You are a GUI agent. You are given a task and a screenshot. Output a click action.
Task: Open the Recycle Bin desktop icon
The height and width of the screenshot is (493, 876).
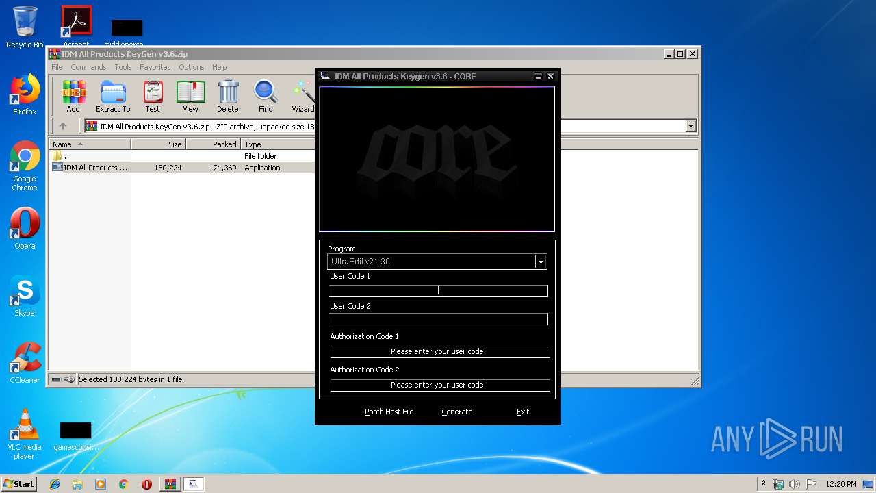pyautogui.click(x=25, y=27)
